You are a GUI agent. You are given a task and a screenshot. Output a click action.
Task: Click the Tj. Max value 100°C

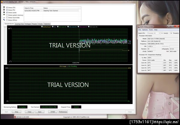coord(154,58)
